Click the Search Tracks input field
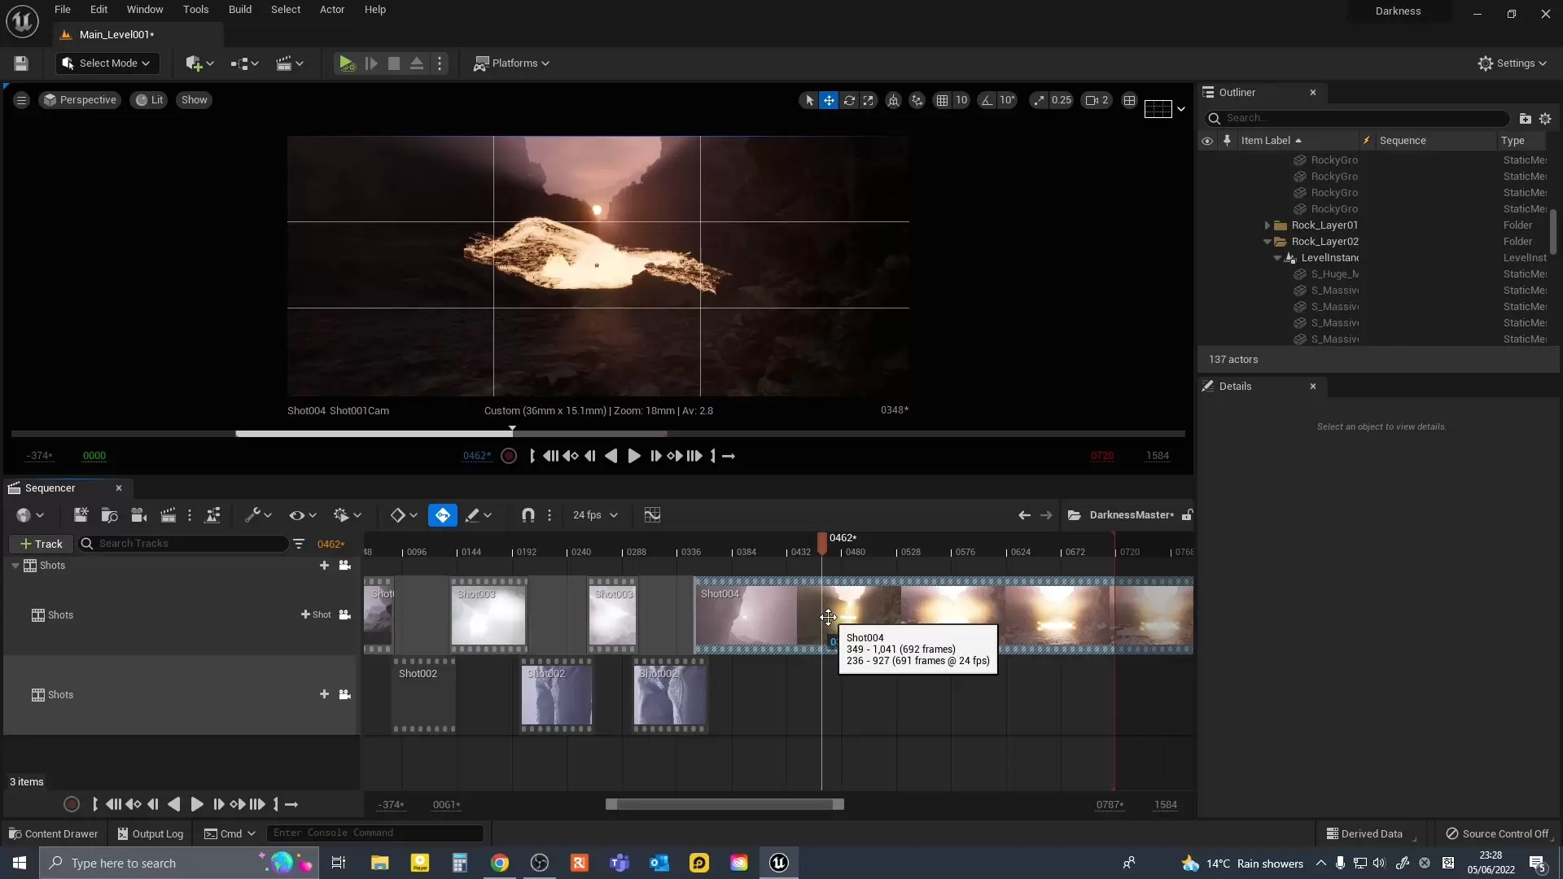Screen dimensions: 1563x879 point(187,544)
